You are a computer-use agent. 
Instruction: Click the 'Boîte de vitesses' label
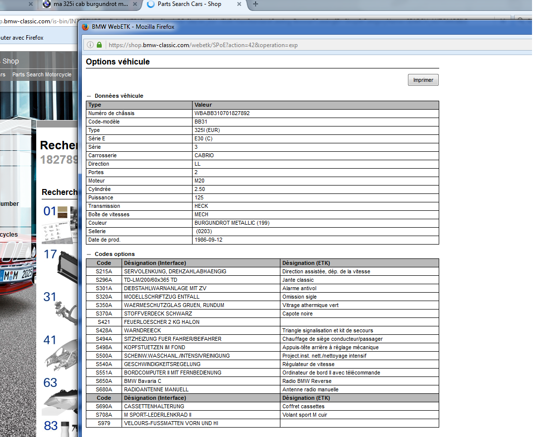(109, 214)
